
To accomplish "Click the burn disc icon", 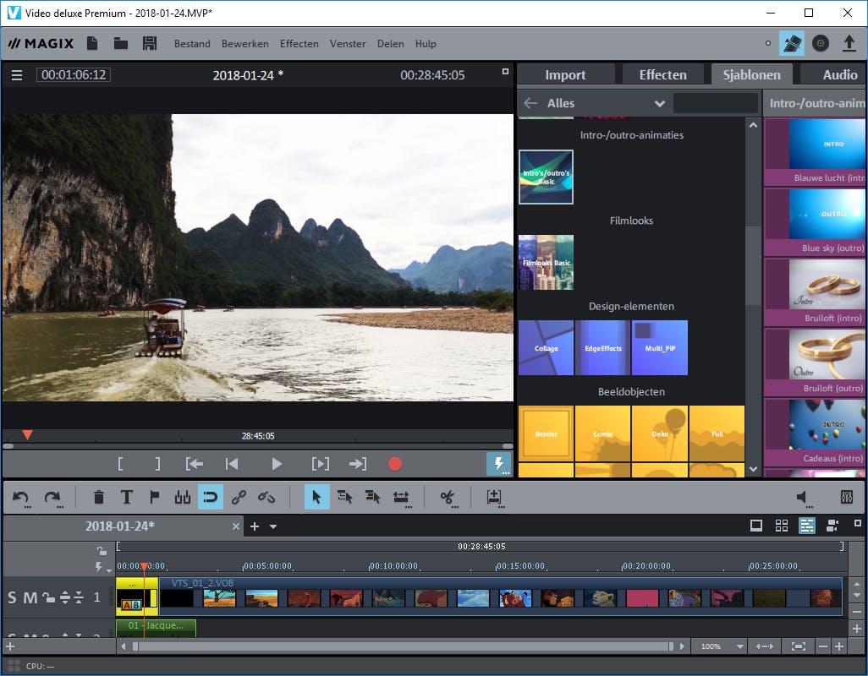I will pos(820,43).
